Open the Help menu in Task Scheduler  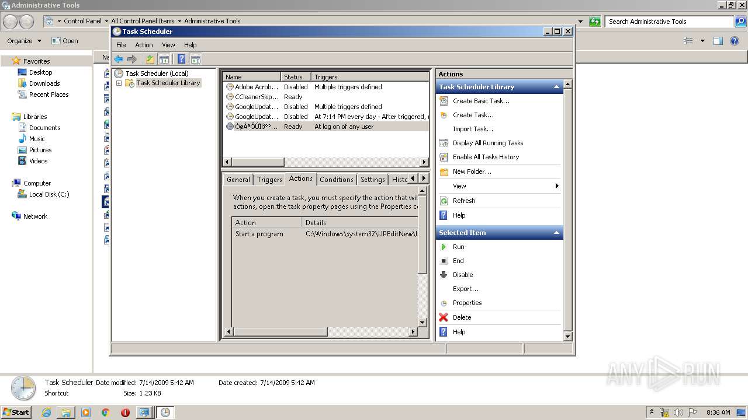coord(191,45)
